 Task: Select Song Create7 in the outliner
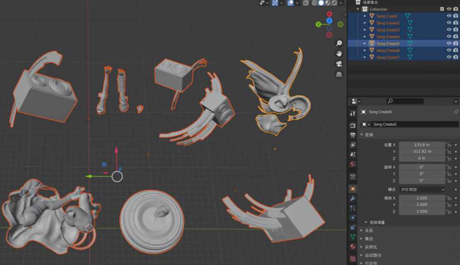click(x=388, y=57)
